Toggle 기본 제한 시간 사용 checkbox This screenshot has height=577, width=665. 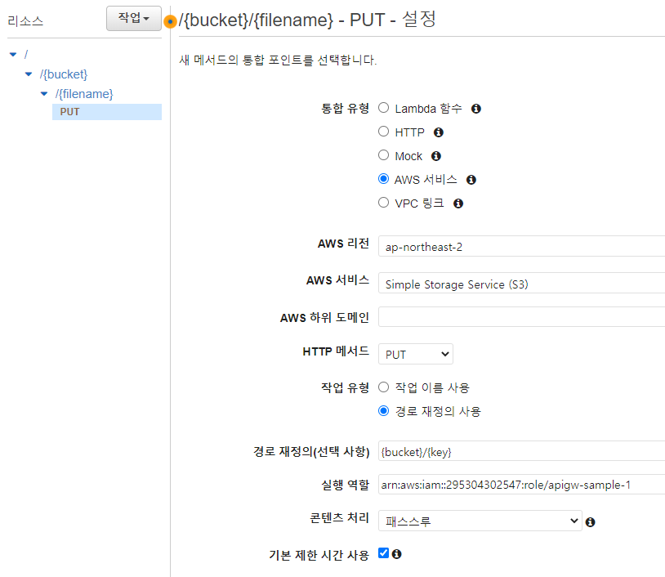pyautogui.click(x=383, y=553)
